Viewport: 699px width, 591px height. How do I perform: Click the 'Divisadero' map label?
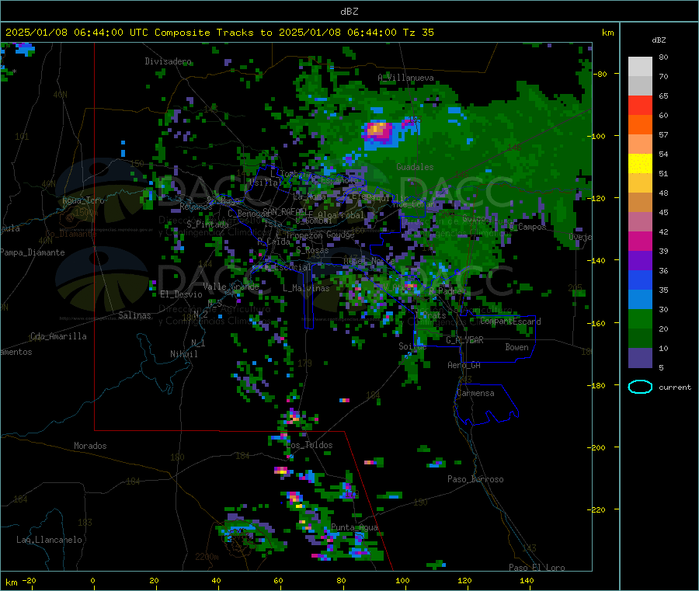168,61
